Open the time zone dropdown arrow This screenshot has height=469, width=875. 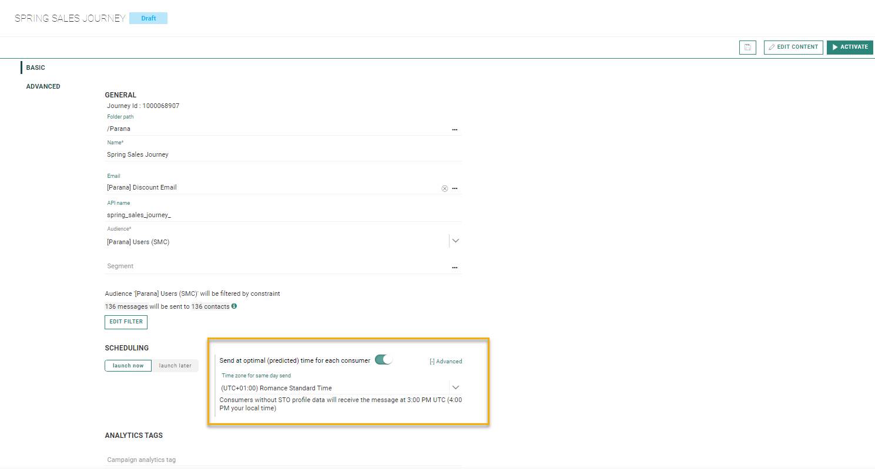coord(455,387)
